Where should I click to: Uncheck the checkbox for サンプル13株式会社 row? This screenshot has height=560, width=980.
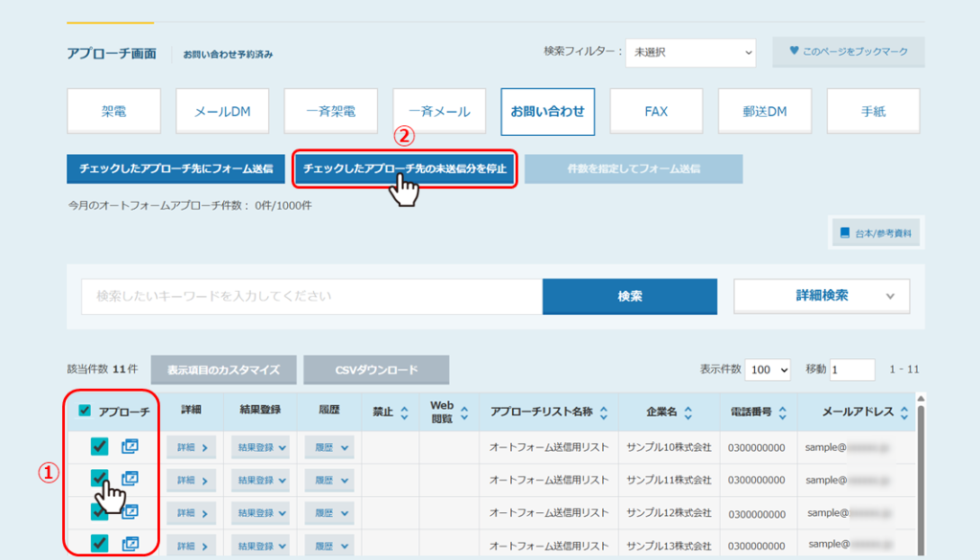pos(99,544)
